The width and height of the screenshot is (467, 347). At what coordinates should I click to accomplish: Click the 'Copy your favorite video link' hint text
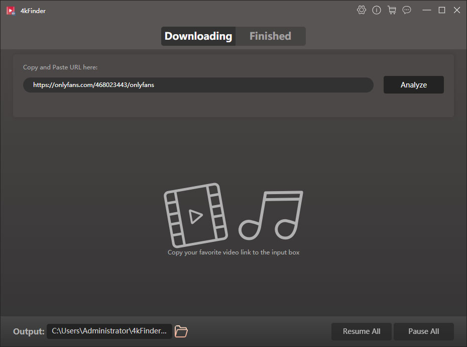click(234, 252)
